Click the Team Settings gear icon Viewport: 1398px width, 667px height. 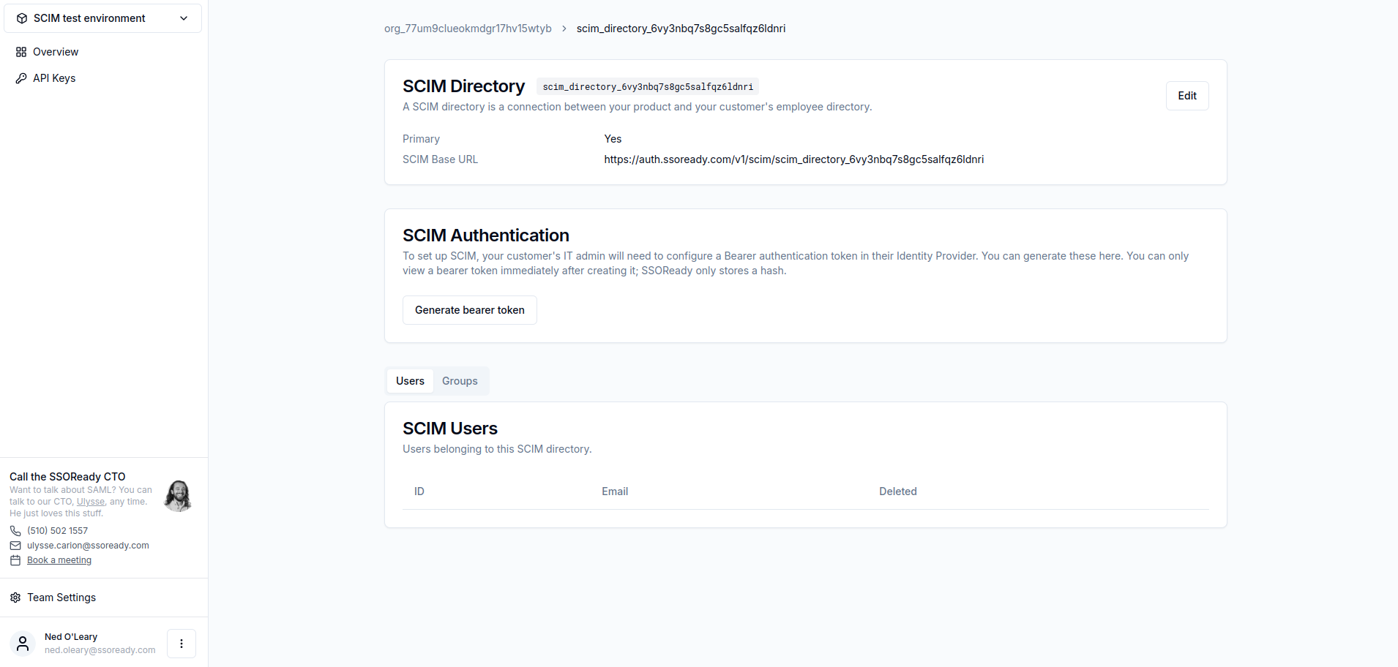[15, 598]
